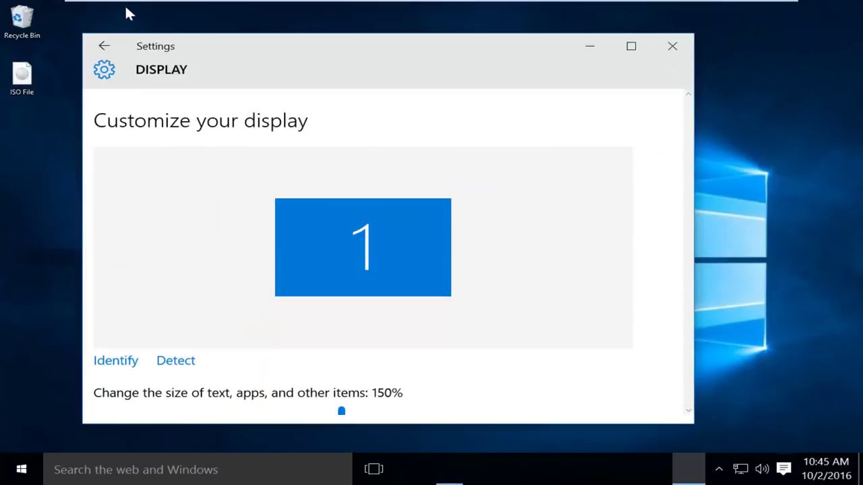This screenshot has height=485, width=863.
Task: Minimize the Settings window
Action: (x=590, y=46)
